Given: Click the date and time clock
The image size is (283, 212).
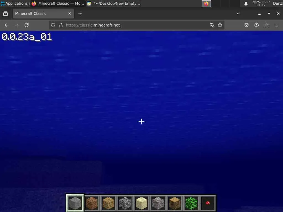Looking at the screenshot, I should (x=261, y=3).
